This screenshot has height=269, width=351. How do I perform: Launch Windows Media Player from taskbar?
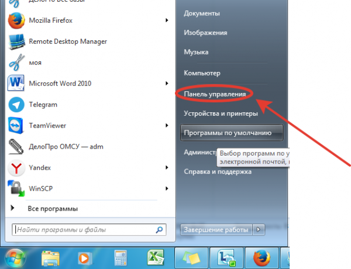(x=85, y=258)
